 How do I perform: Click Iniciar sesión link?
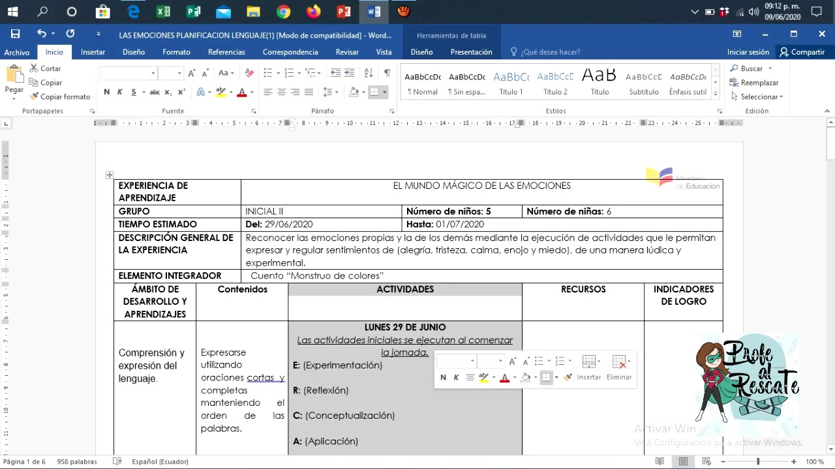click(748, 52)
